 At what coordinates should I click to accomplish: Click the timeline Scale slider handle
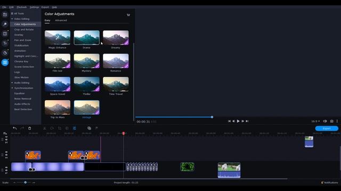click(x=26, y=183)
